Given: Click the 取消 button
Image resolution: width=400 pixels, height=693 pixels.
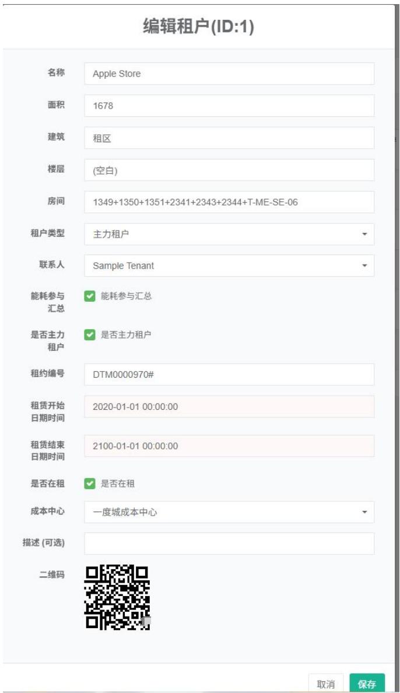Looking at the screenshot, I should pyautogui.click(x=326, y=684).
